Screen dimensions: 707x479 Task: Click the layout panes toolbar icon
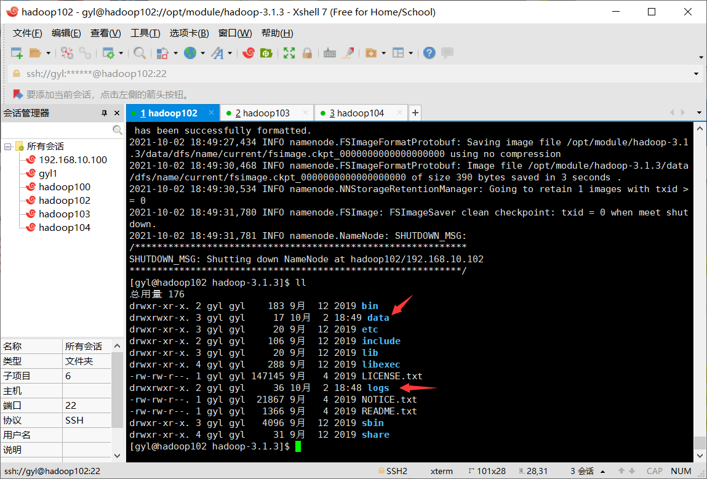pos(398,53)
